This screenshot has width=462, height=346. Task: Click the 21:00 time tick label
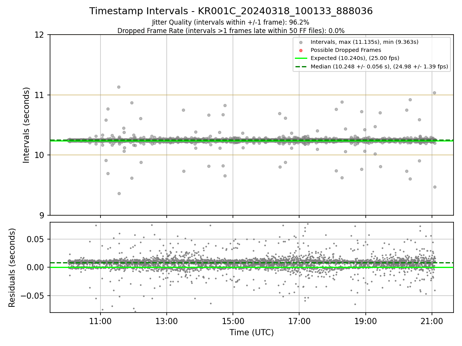(432, 321)
